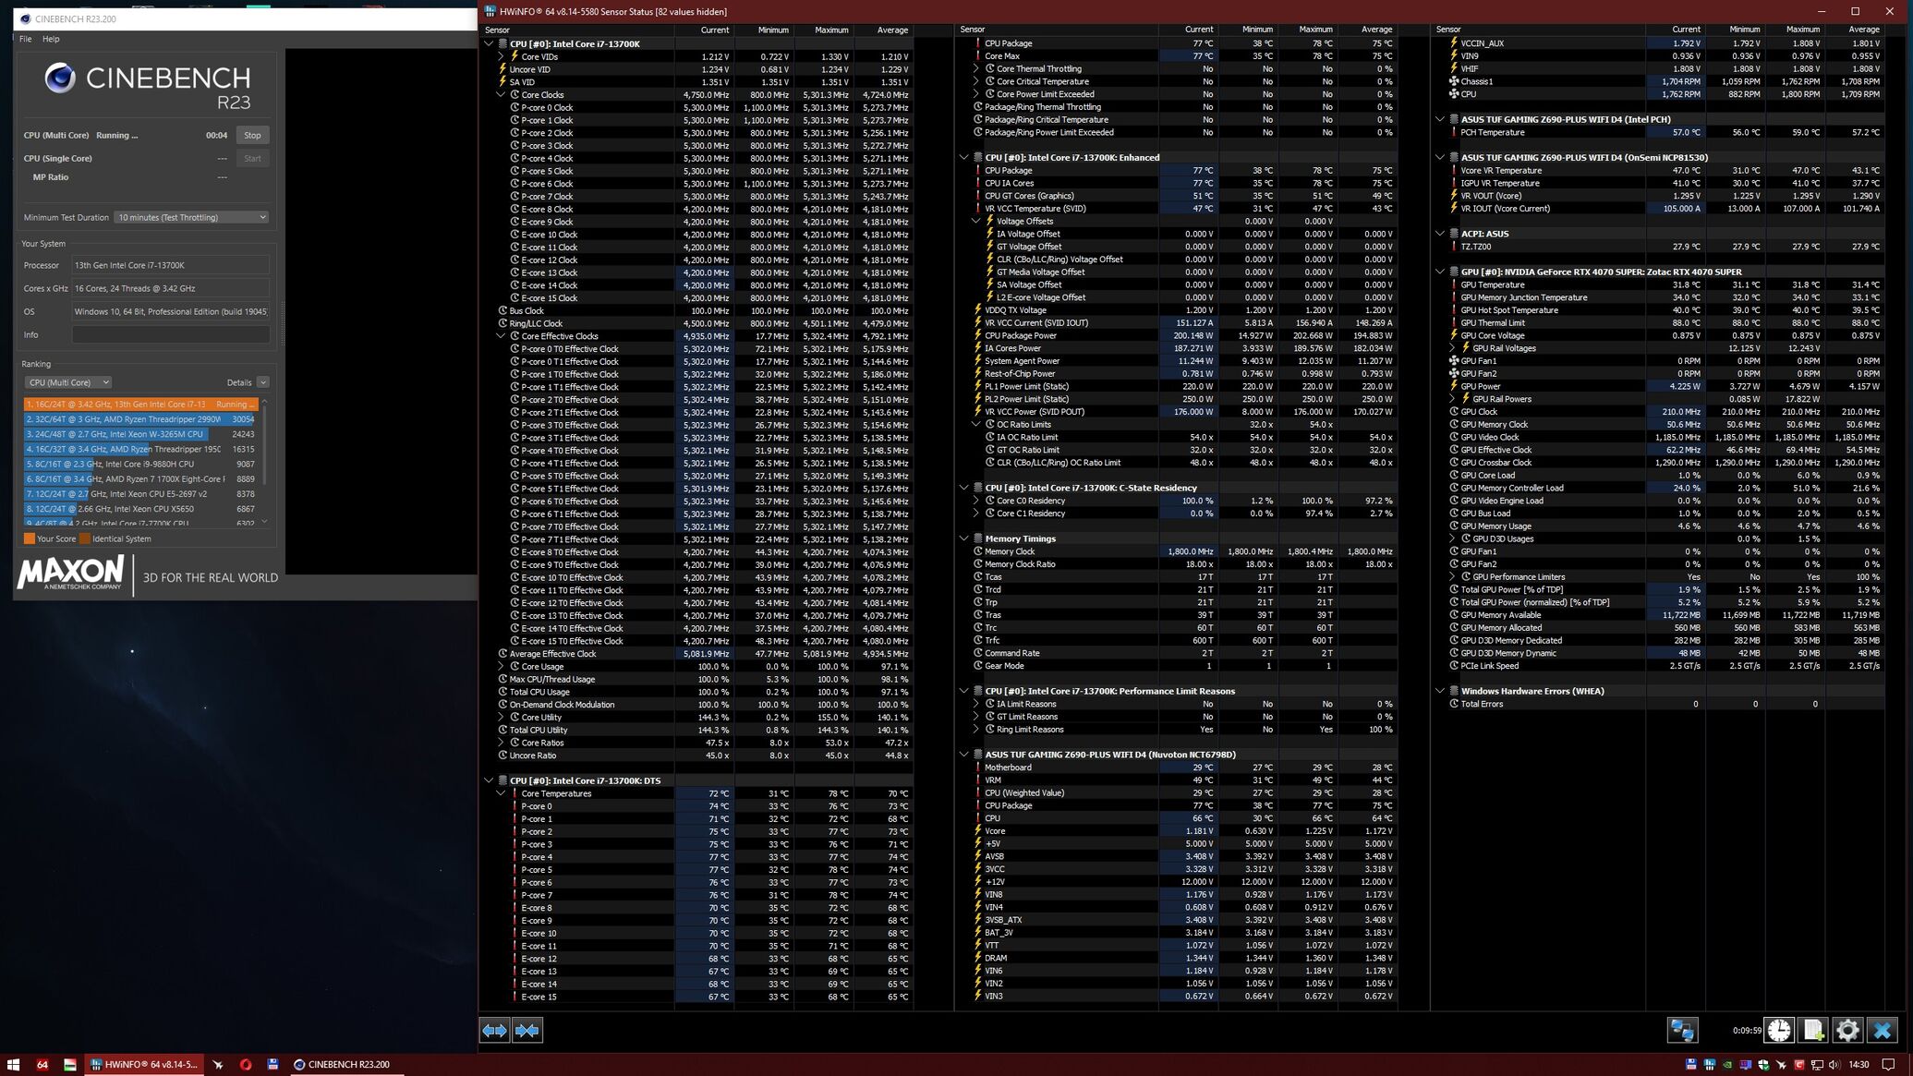The width and height of the screenshot is (1913, 1076).
Task: Collapse the Core Effective Clocks tree row
Action: click(501, 336)
